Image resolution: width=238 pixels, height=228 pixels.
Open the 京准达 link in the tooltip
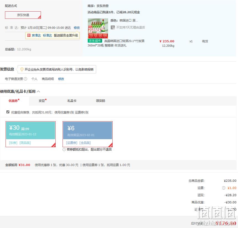(36, 35)
